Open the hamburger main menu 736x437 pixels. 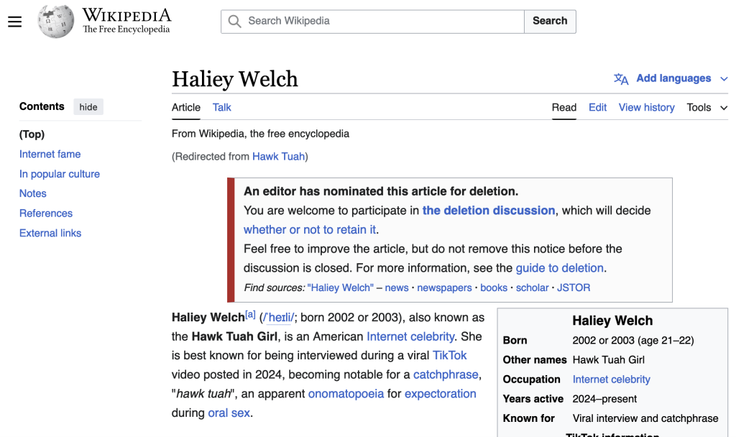(x=14, y=22)
